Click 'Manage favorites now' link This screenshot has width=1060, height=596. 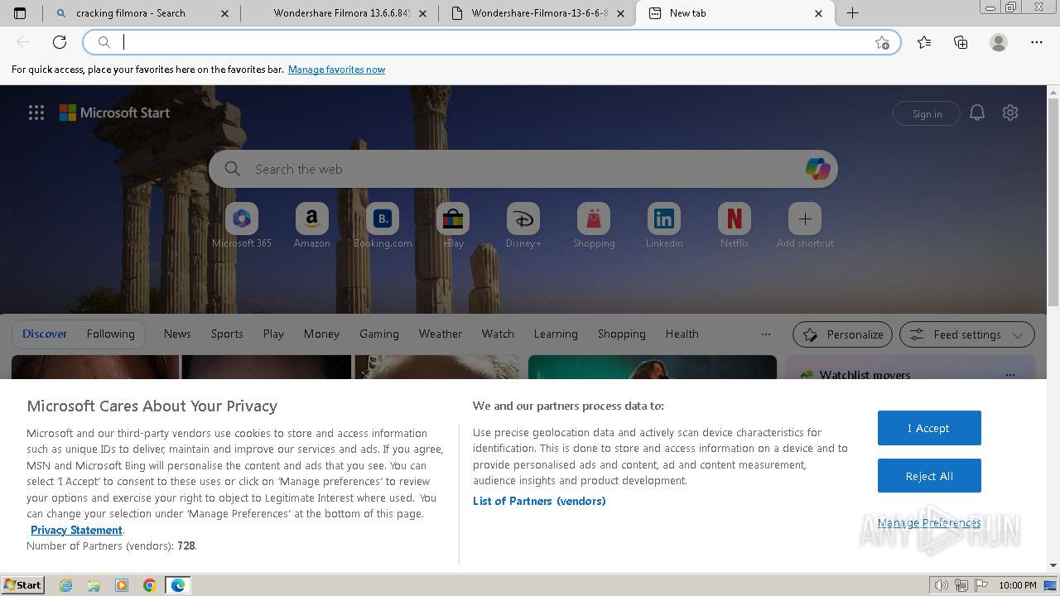[336, 70]
